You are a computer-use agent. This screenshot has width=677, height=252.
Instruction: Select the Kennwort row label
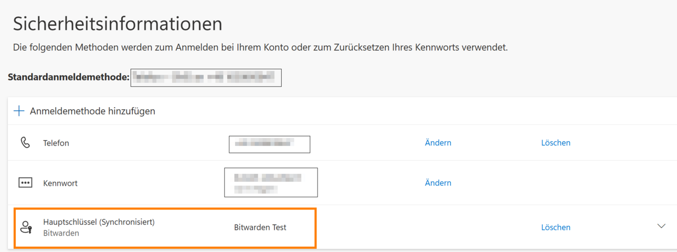tap(60, 183)
